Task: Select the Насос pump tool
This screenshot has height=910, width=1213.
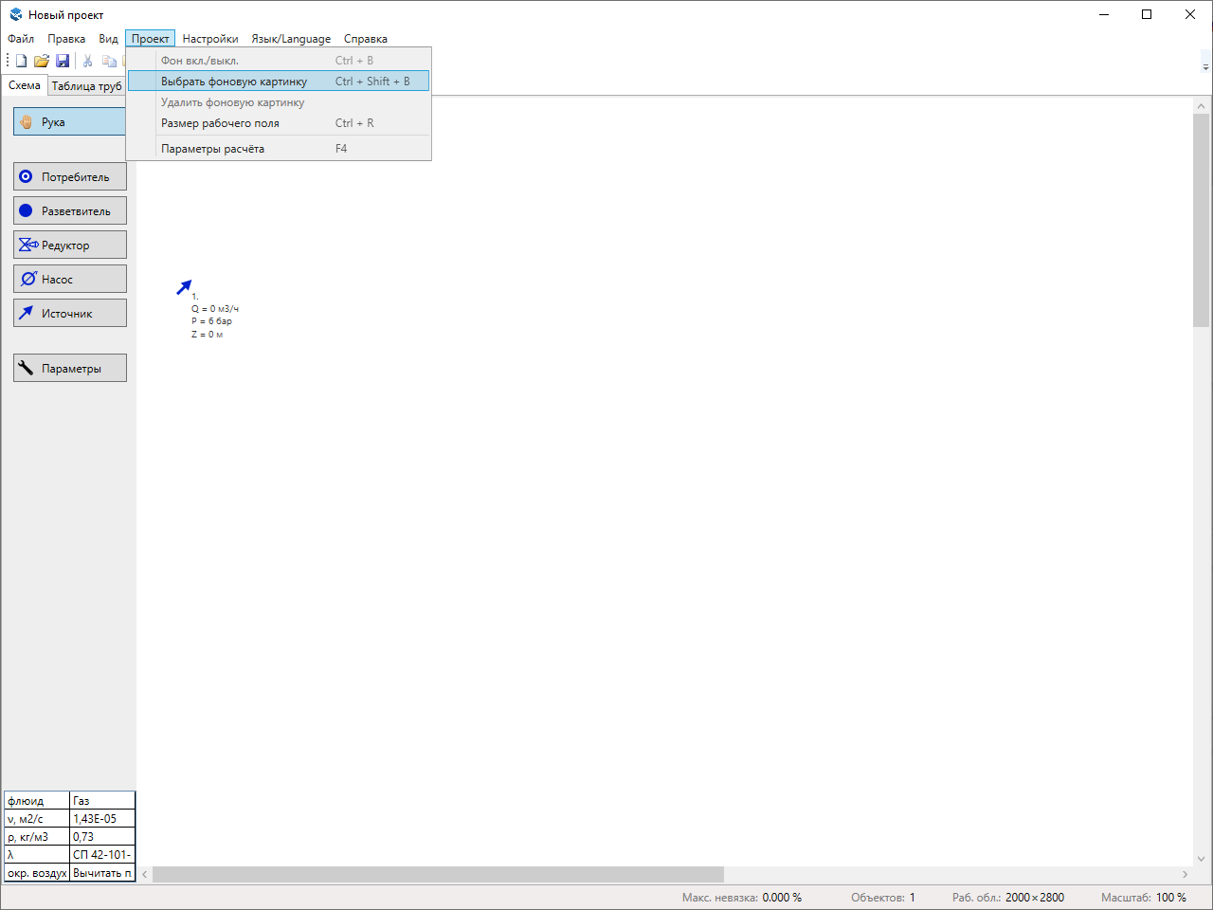Action: pos(70,280)
